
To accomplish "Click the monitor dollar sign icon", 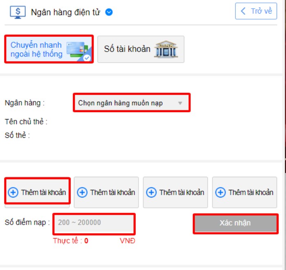I will pyautogui.click(x=18, y=12).
